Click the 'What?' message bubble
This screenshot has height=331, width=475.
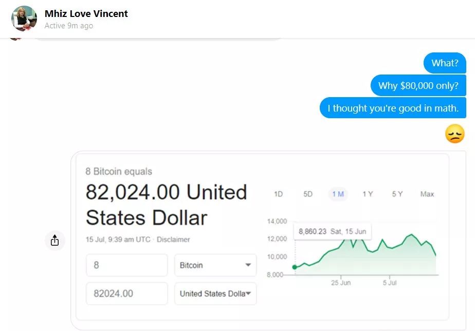(x=445, y=63)
